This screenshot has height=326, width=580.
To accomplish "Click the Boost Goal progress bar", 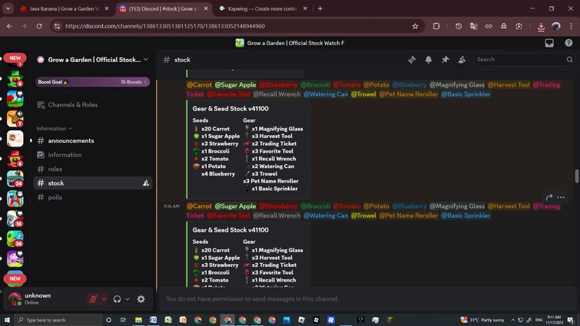I will tap(92, 82).
